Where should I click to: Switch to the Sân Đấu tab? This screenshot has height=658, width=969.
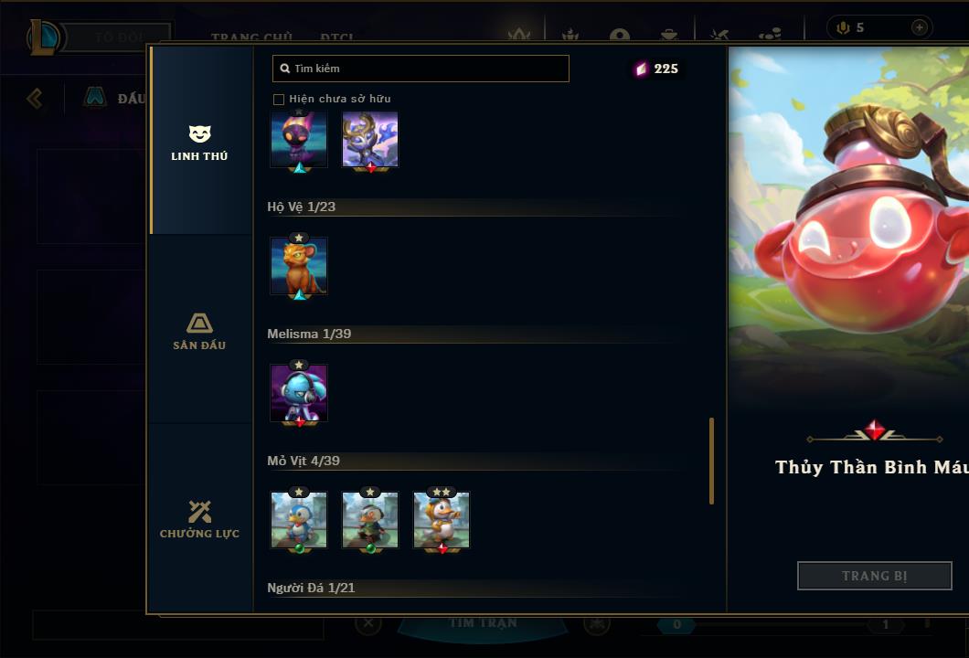[199, 332]
